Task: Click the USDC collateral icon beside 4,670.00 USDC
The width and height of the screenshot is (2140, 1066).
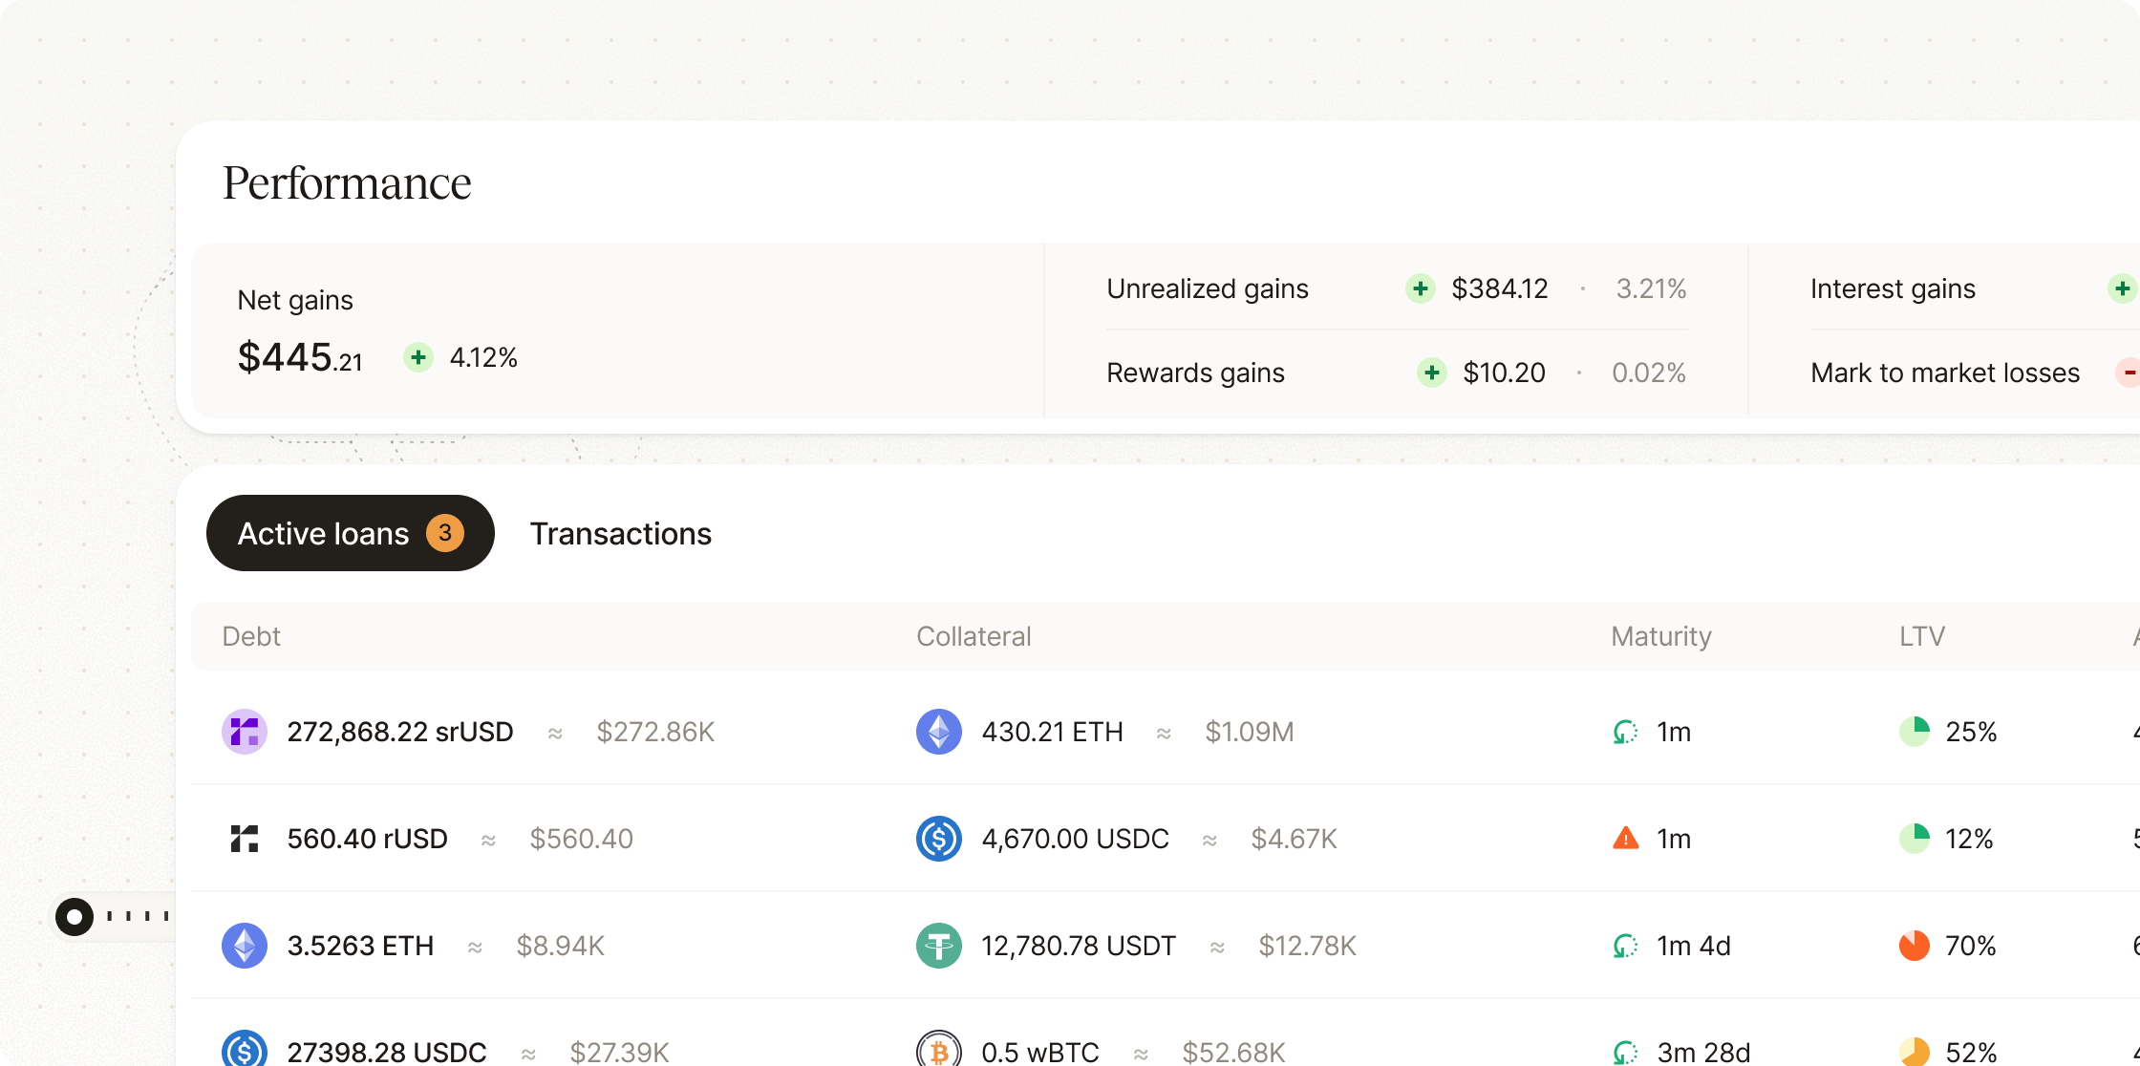Action: pos(939,839)
